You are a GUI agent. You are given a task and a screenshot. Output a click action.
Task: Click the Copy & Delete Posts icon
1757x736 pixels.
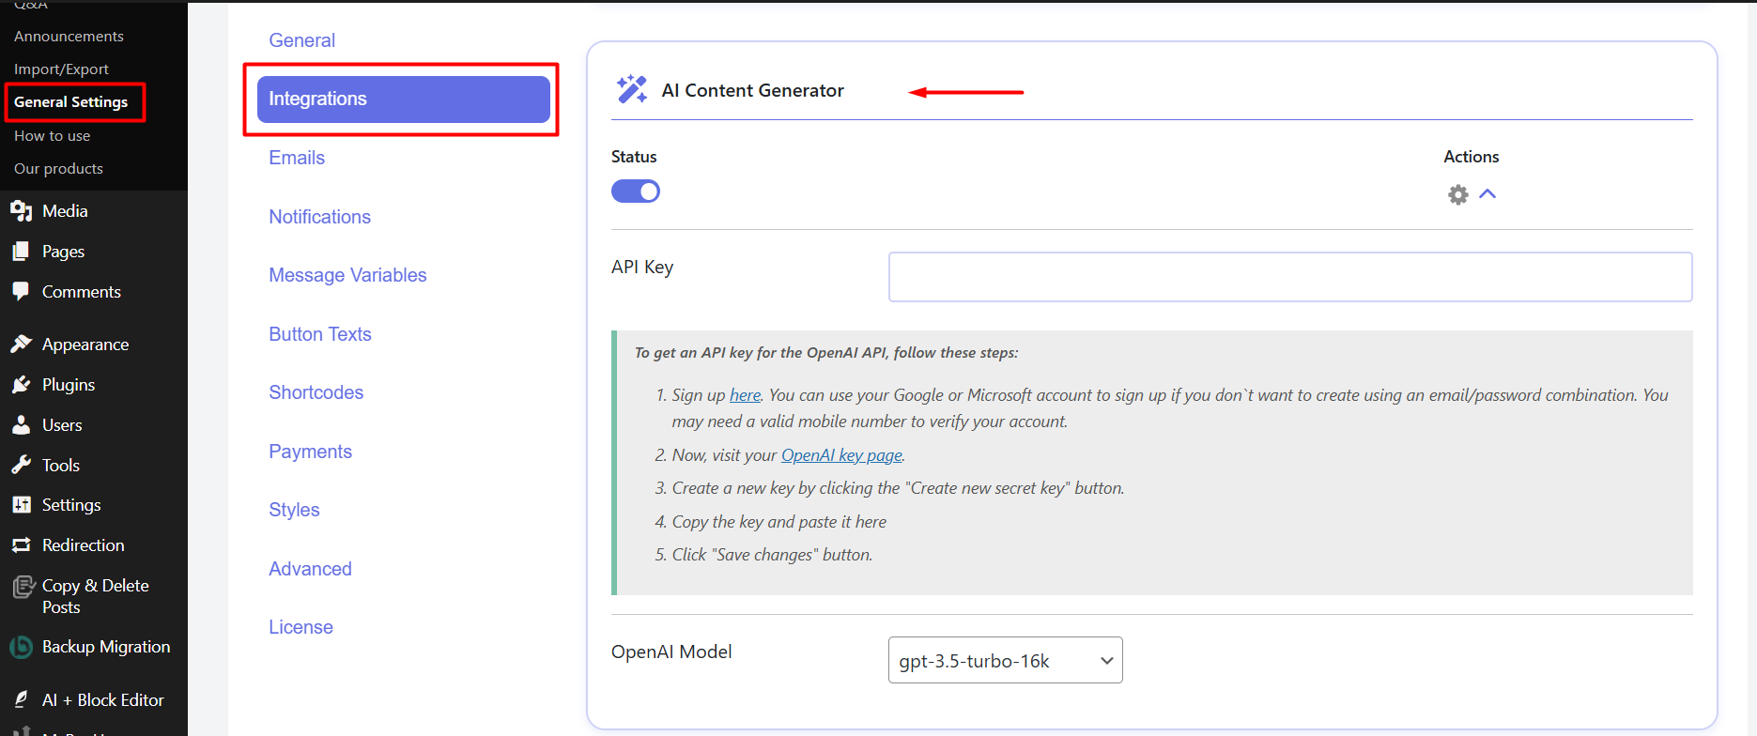click(x=23, y=588)
